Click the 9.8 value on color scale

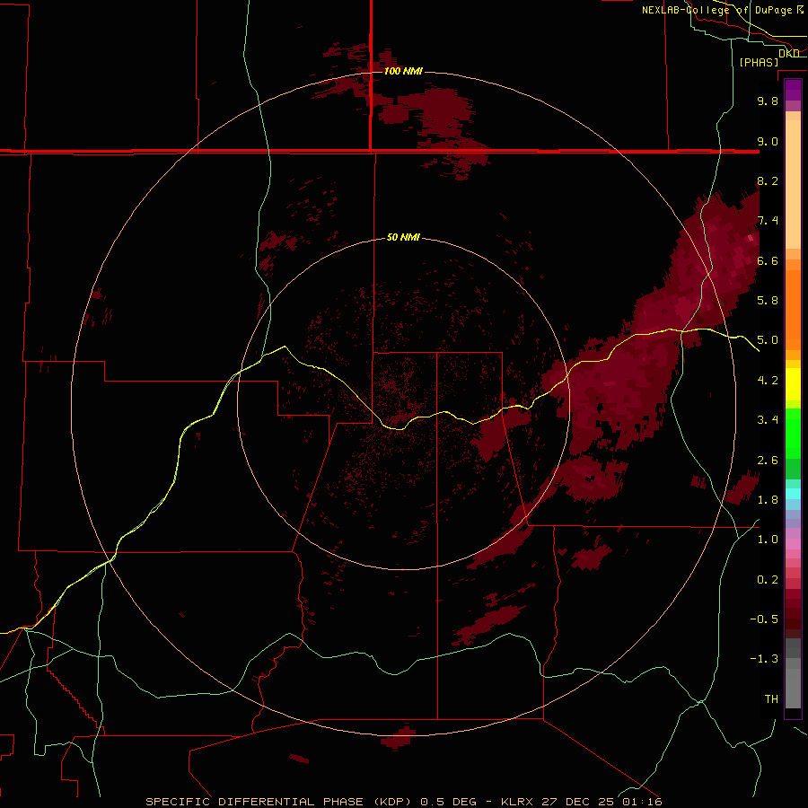pos(768,101)
